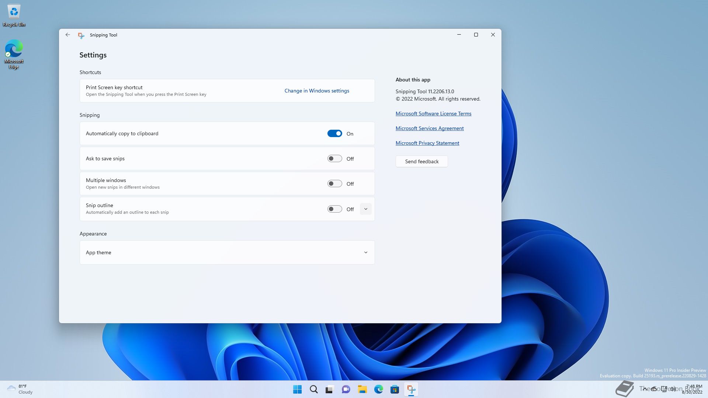
Task: Select the Microsoft Edge desktop icon
Action: pos(14,54)
